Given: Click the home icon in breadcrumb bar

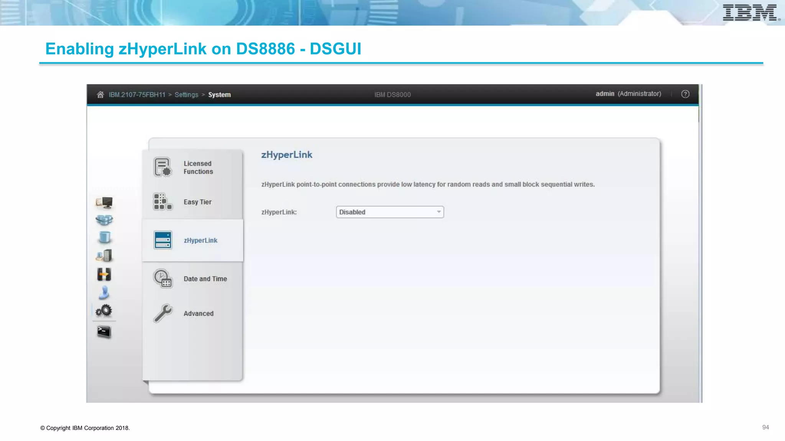Looking at the screenshot, I should (100, 95).
